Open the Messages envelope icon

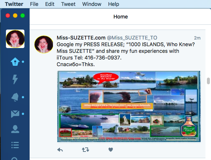[15, 114]
